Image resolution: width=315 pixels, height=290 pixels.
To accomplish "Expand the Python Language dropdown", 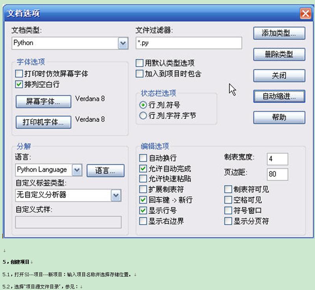I will [77, 170].
